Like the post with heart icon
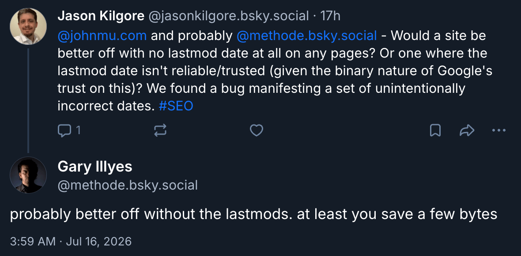The height and width of the screenshot is (256, 521). click(x=256, y=131)
